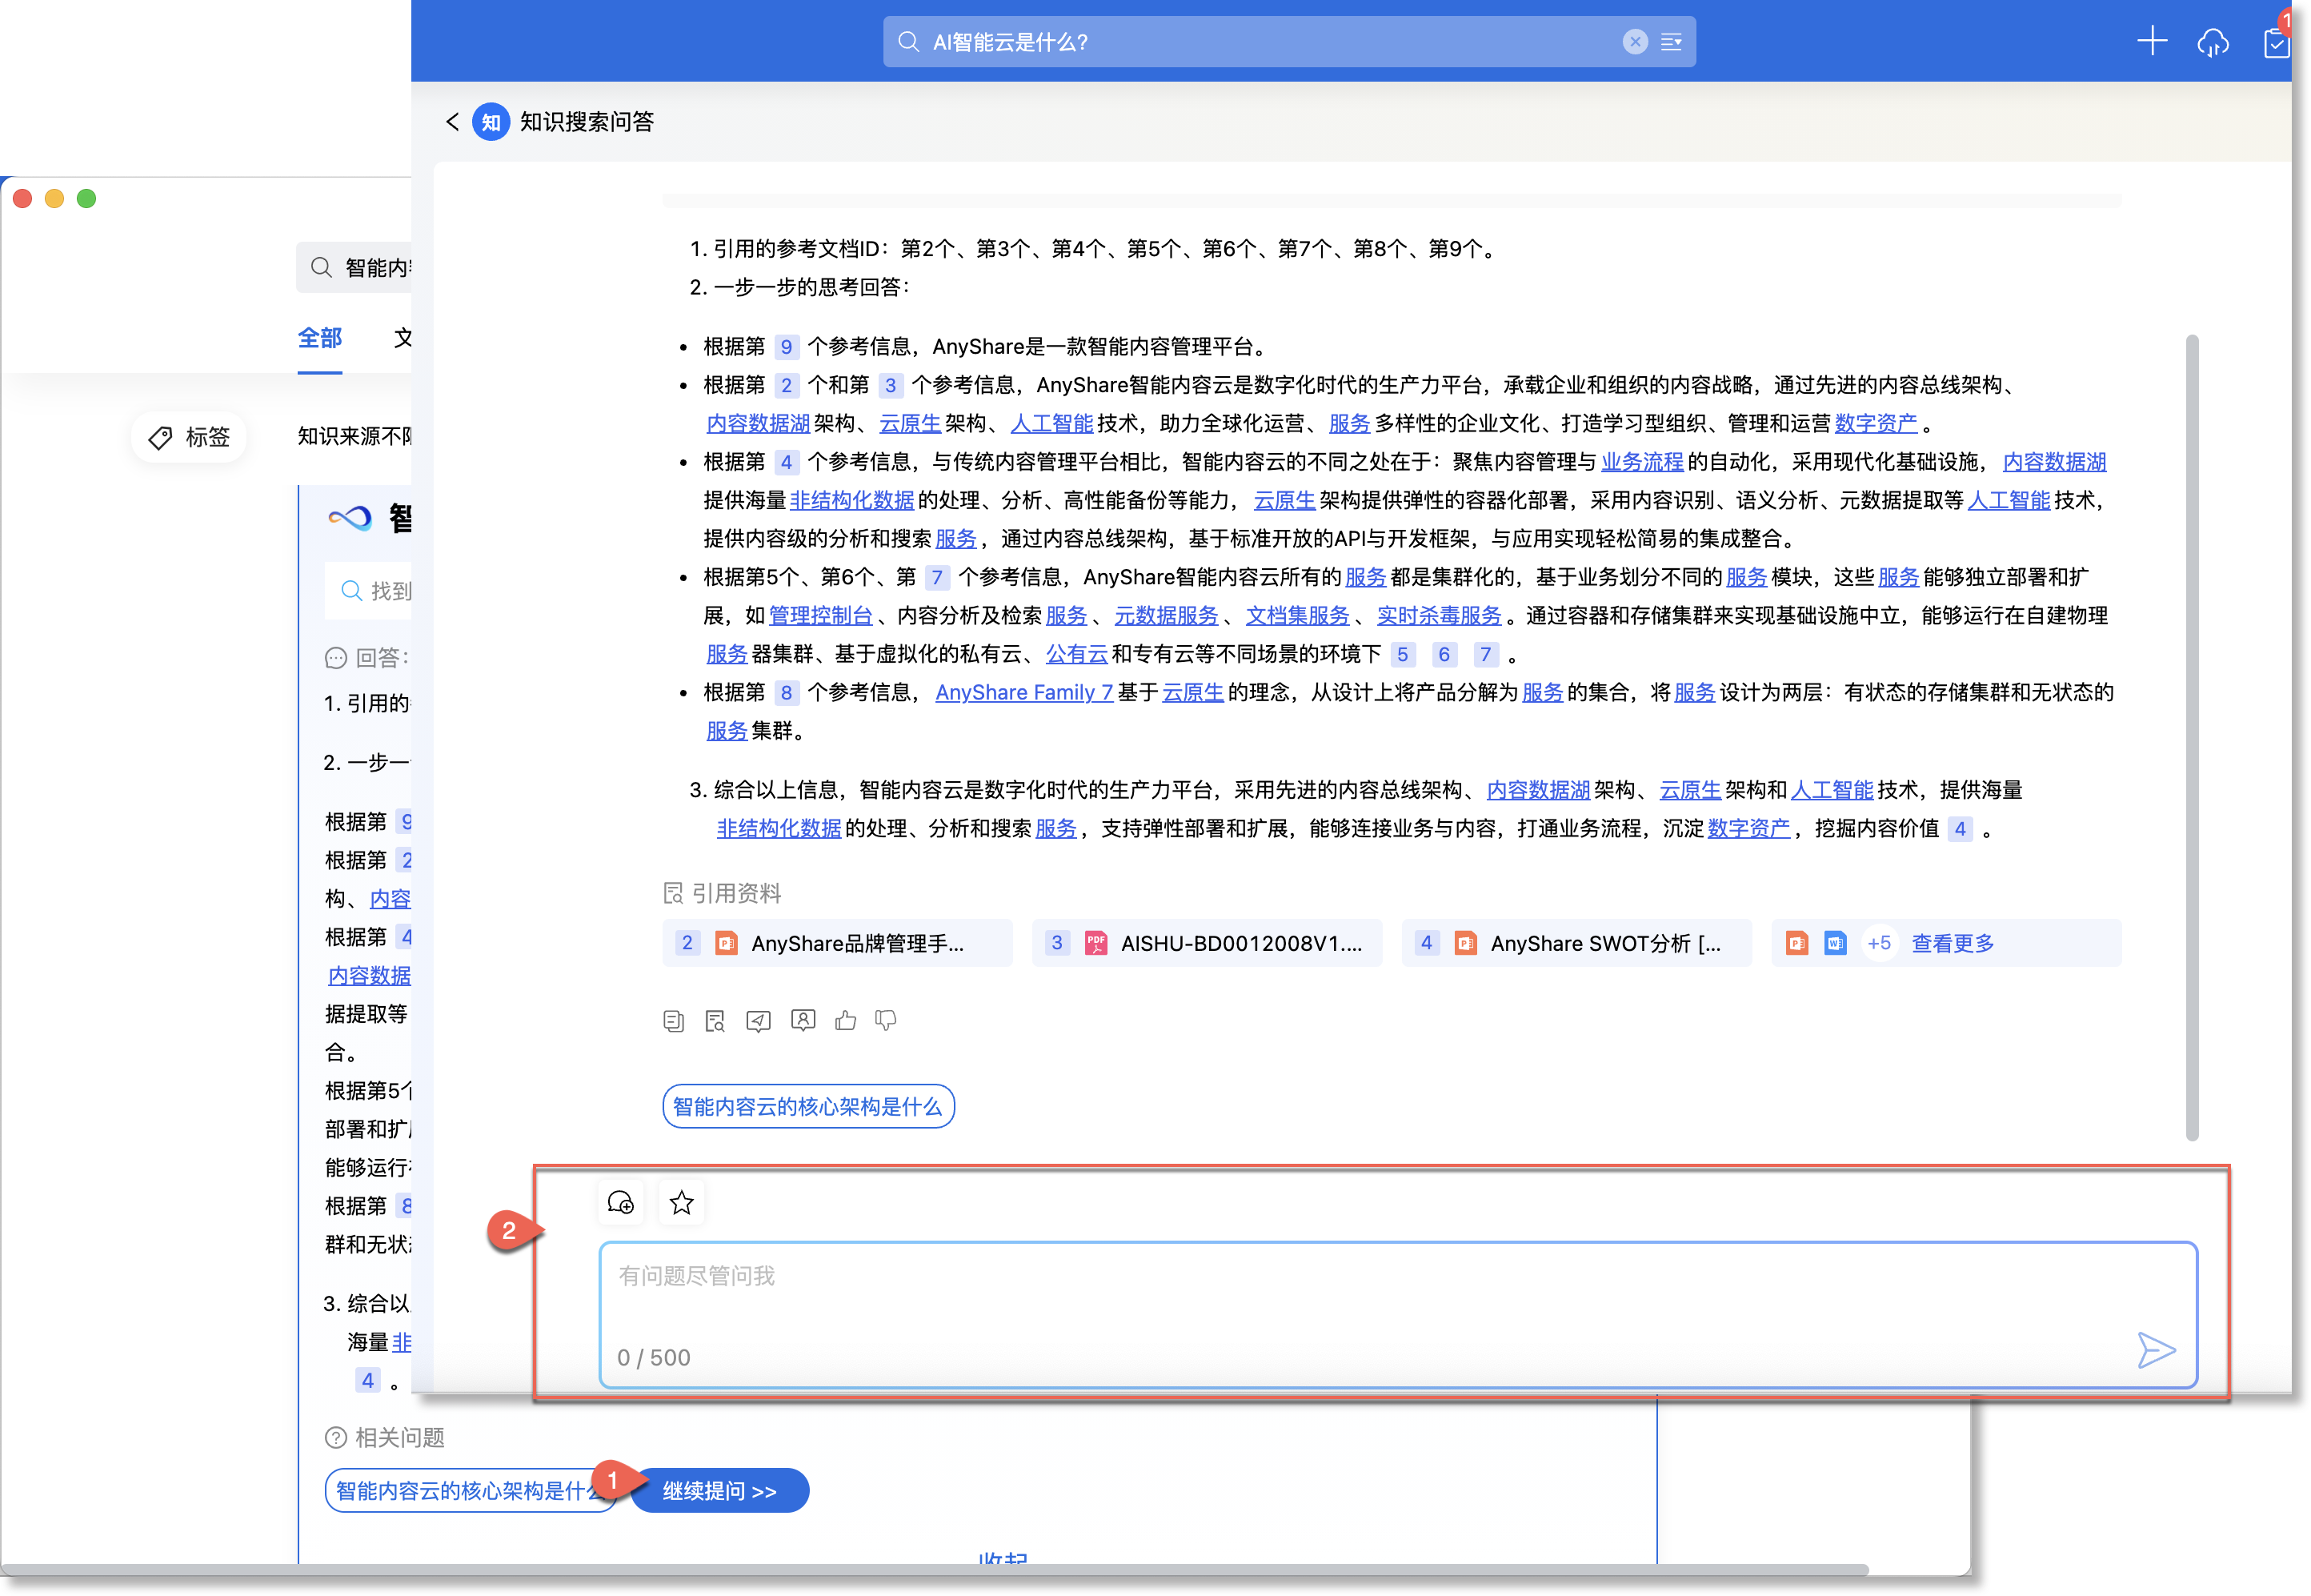
Task: Click the 引用资料 section icon
Action: 674,892
